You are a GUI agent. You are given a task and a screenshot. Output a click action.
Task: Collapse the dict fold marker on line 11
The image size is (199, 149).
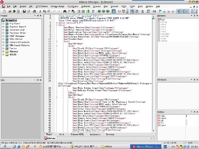click(x=57, y=41)
